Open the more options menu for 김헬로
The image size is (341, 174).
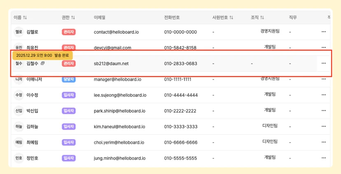click(x=324, y=32)
